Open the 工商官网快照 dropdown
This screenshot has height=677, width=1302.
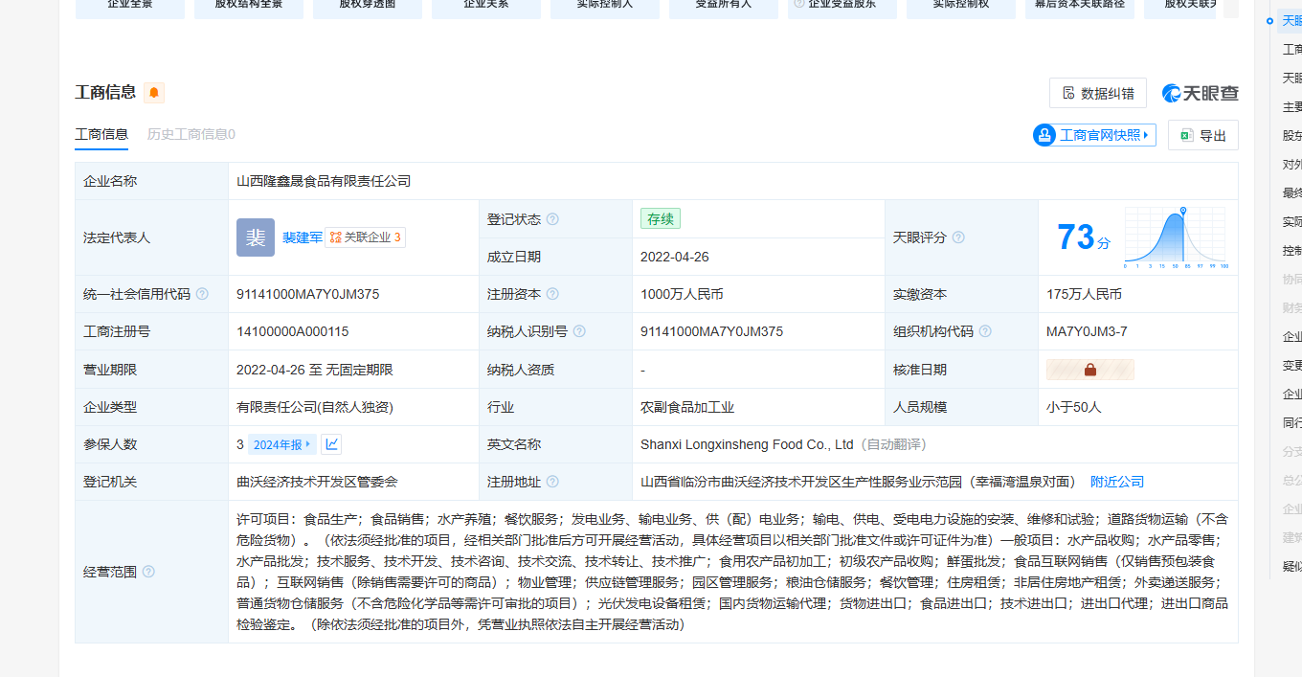click(x=1094, y=135)
